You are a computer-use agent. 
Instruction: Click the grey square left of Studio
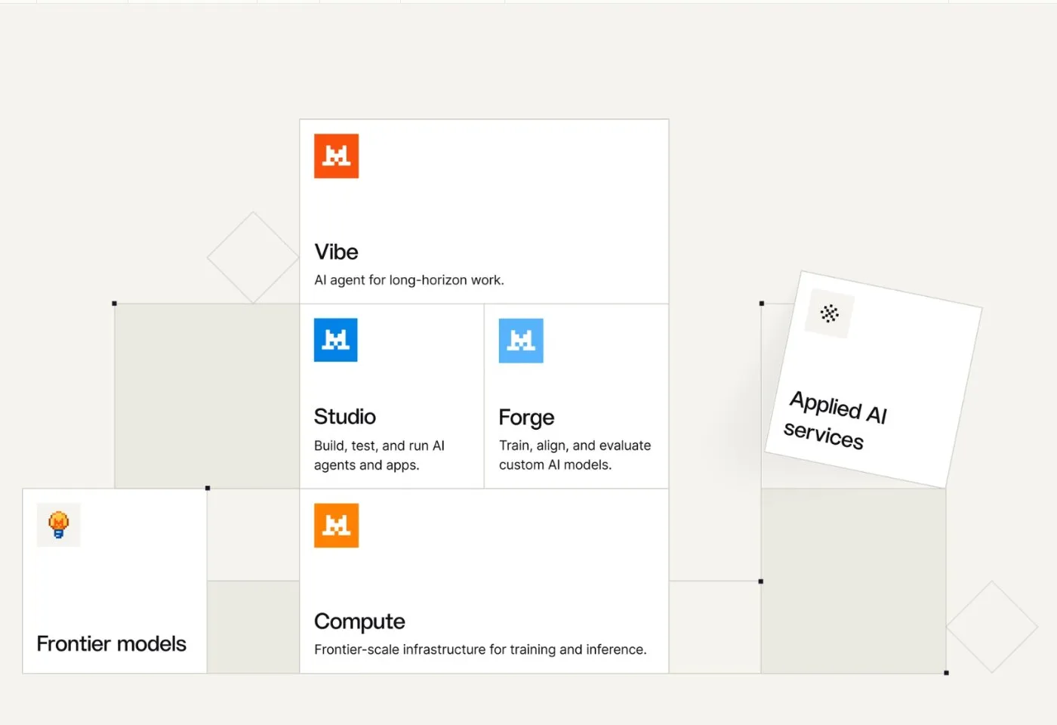point(207,396)
